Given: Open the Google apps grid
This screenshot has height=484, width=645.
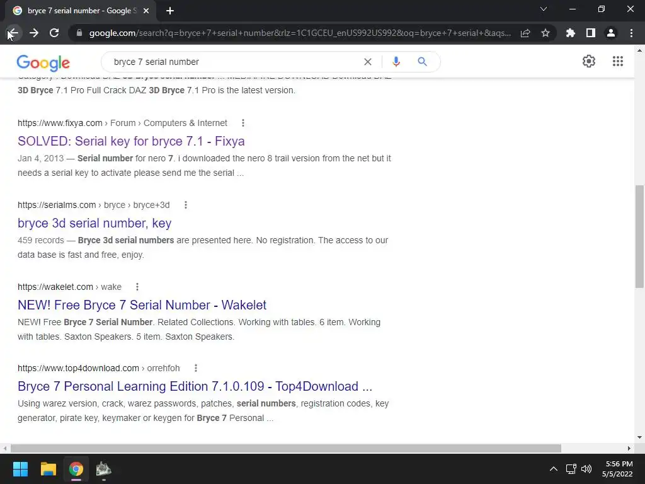Looking at the screenshot, I should [x=617, y=61].
